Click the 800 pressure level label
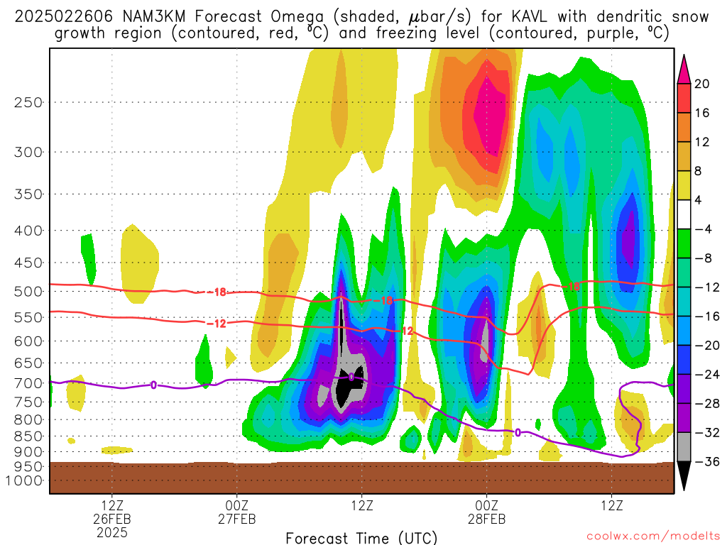This screenshot has width=727, height=545. (x=28, y=420)
